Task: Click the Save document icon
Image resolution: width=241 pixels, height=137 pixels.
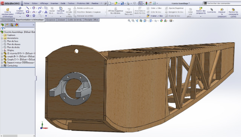Action: pyautogui.click(x=122, y=3)
